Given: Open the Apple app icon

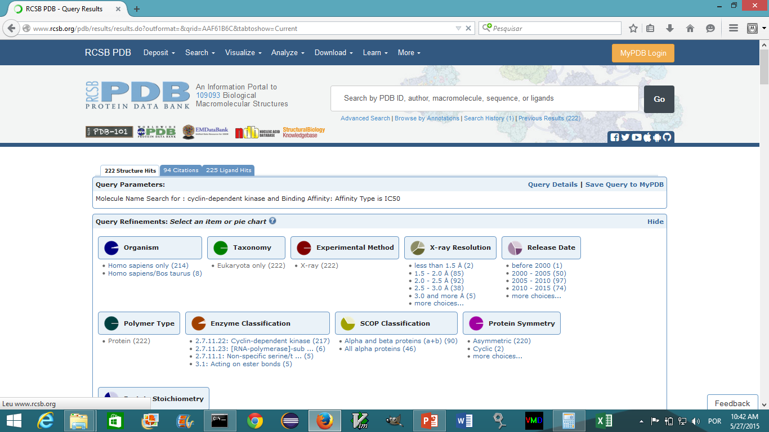Looking at the screenshot, I should [647, 137].
